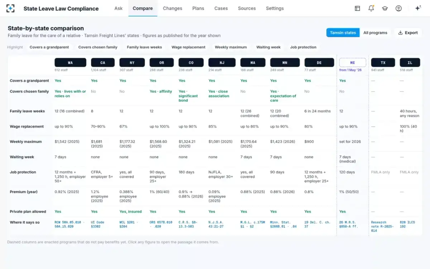This screenshot has height=269, width=430.
Task: Select the MN column header
Action: point(285,62)
